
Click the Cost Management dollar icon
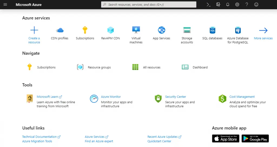[x=222, y=99]
